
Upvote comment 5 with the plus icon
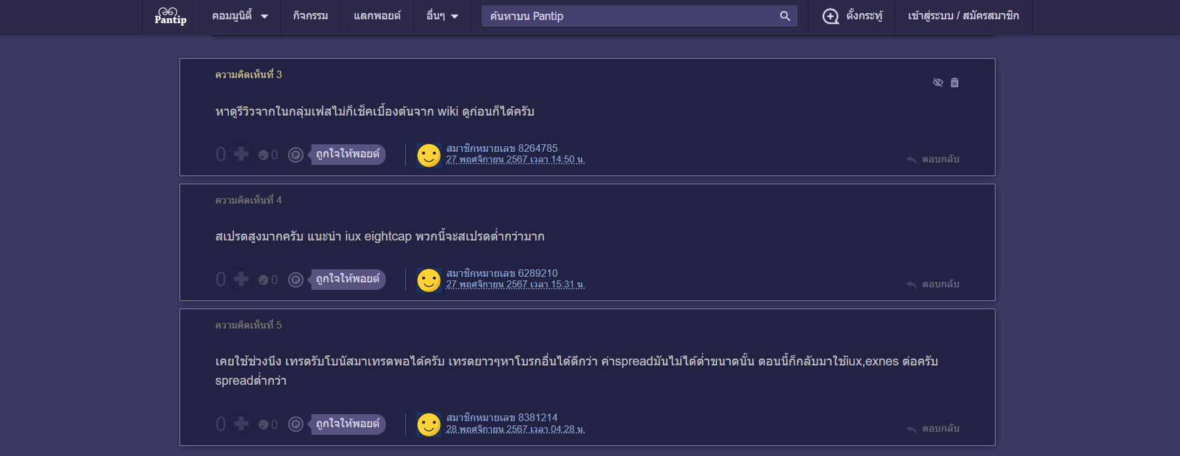241,424
